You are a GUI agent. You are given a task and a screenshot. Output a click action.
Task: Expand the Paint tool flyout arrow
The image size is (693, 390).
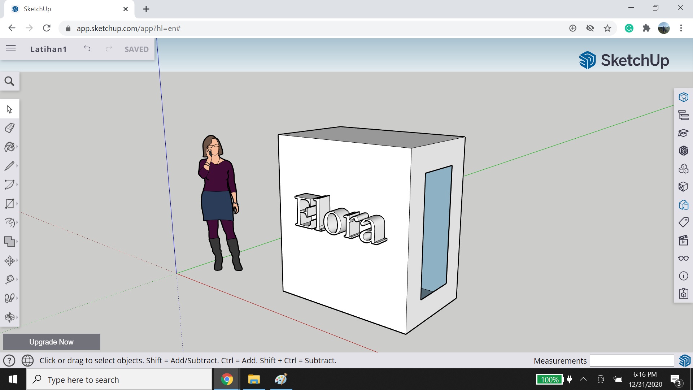point(17,147)
